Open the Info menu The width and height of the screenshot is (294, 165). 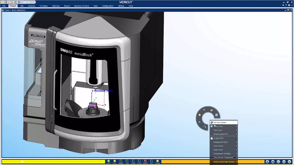pos(22,6)
